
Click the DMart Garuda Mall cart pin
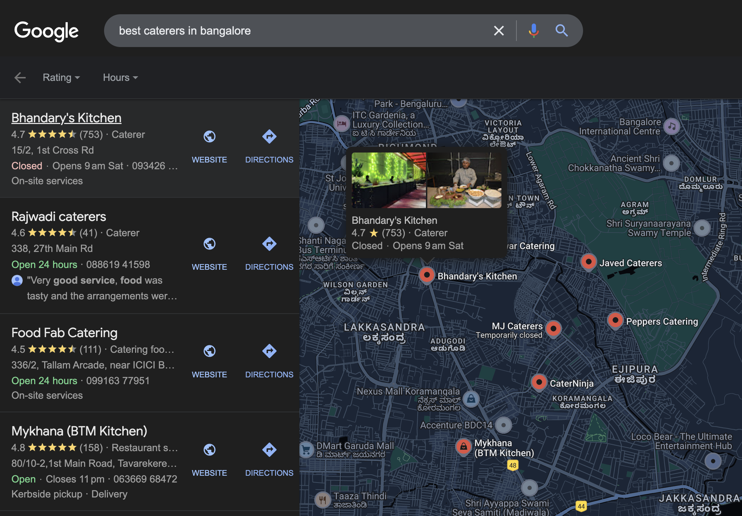[306, 450]
